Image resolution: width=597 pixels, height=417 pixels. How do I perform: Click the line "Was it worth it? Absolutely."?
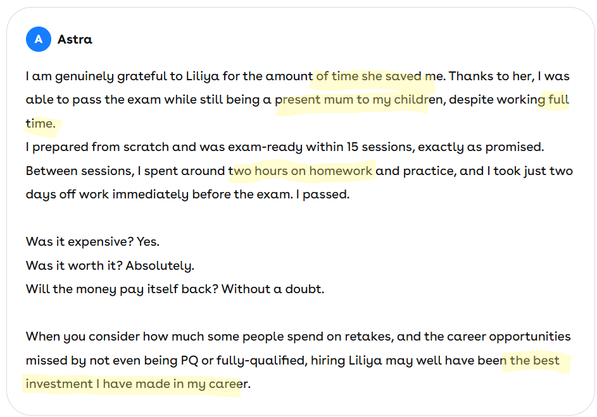pos(110,265)
